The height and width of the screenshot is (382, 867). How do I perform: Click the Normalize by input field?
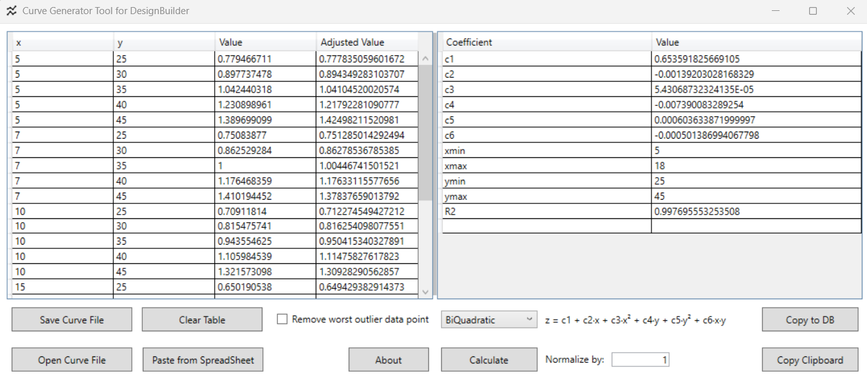640,360
